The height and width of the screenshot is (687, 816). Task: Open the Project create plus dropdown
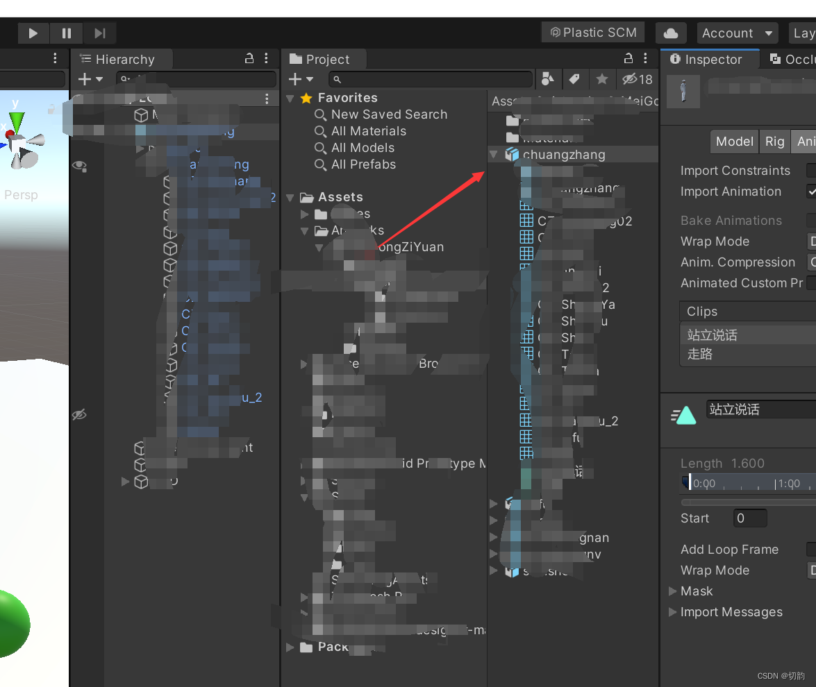click(x=301, y=79)
